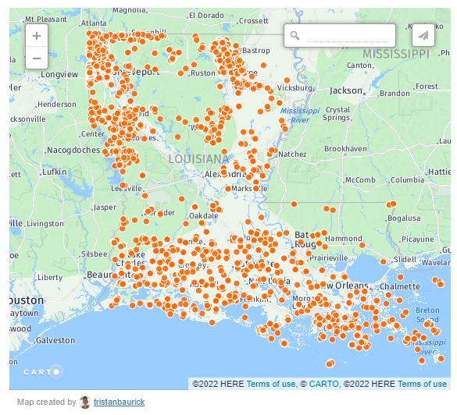Click the Jackson city label

point(346,90)
